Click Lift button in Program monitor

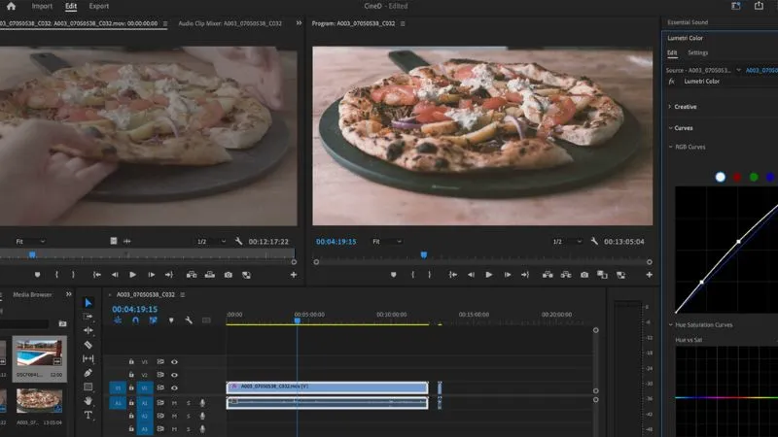pos(548,275)
